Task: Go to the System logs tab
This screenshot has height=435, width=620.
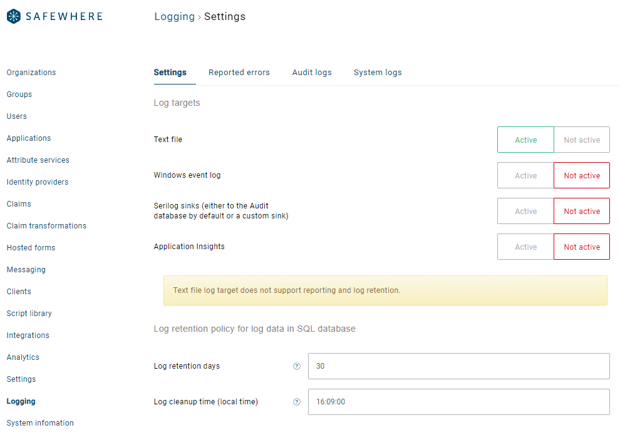Action: pyautogui.click(x=378, y=73)
